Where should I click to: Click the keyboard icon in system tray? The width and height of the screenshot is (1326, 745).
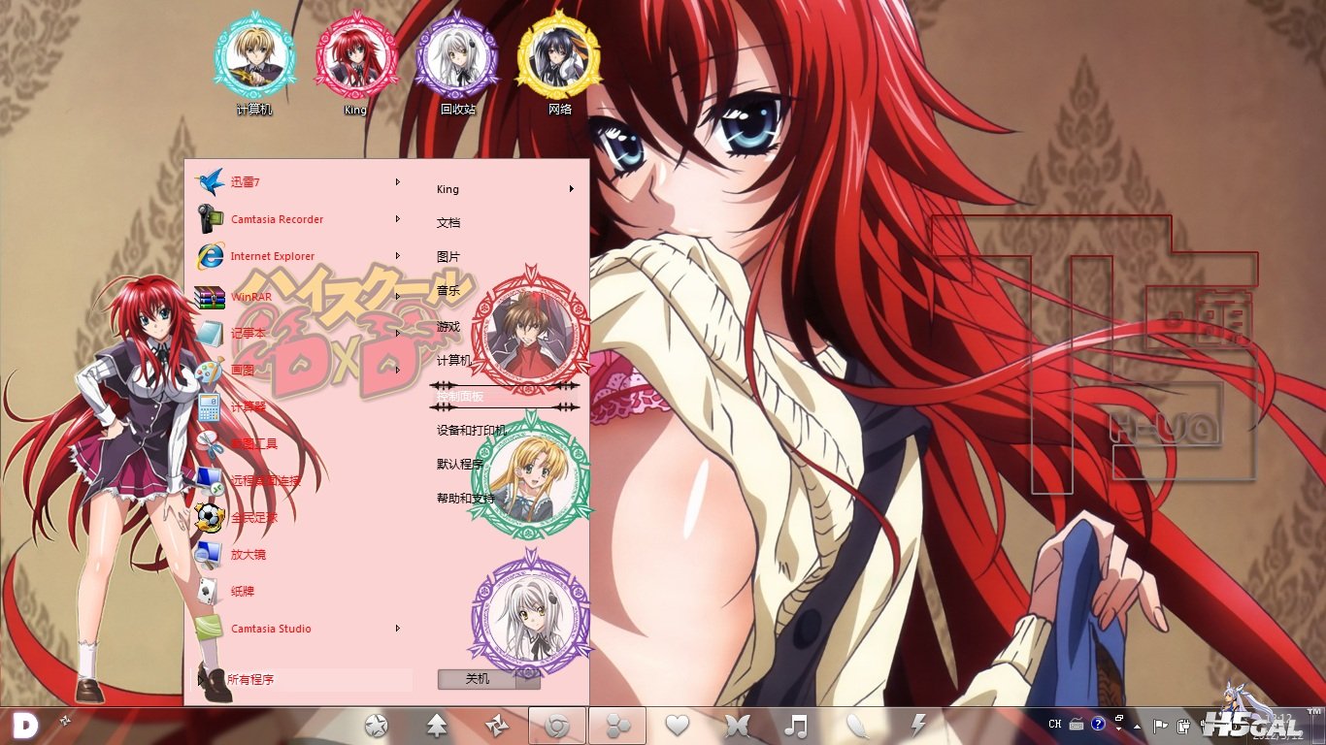click(x=1076, y=725)
